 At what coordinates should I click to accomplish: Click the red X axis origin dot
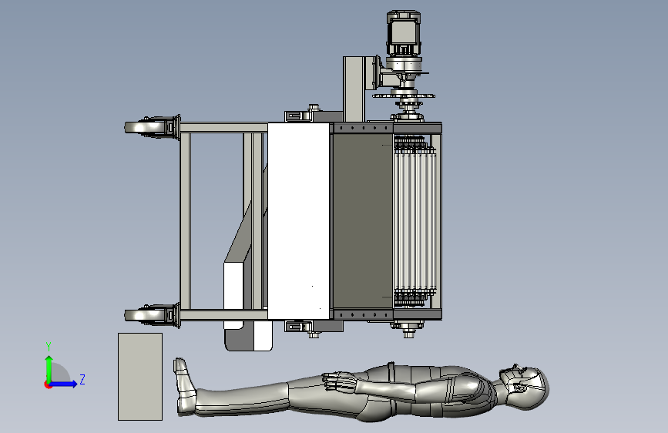tap(48, 384)
